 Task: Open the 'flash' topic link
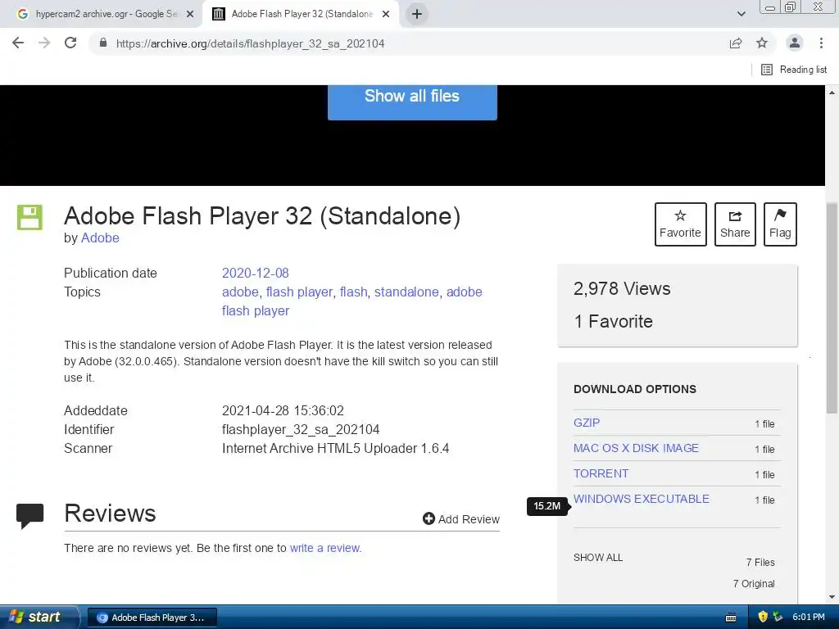pos(354,292)
